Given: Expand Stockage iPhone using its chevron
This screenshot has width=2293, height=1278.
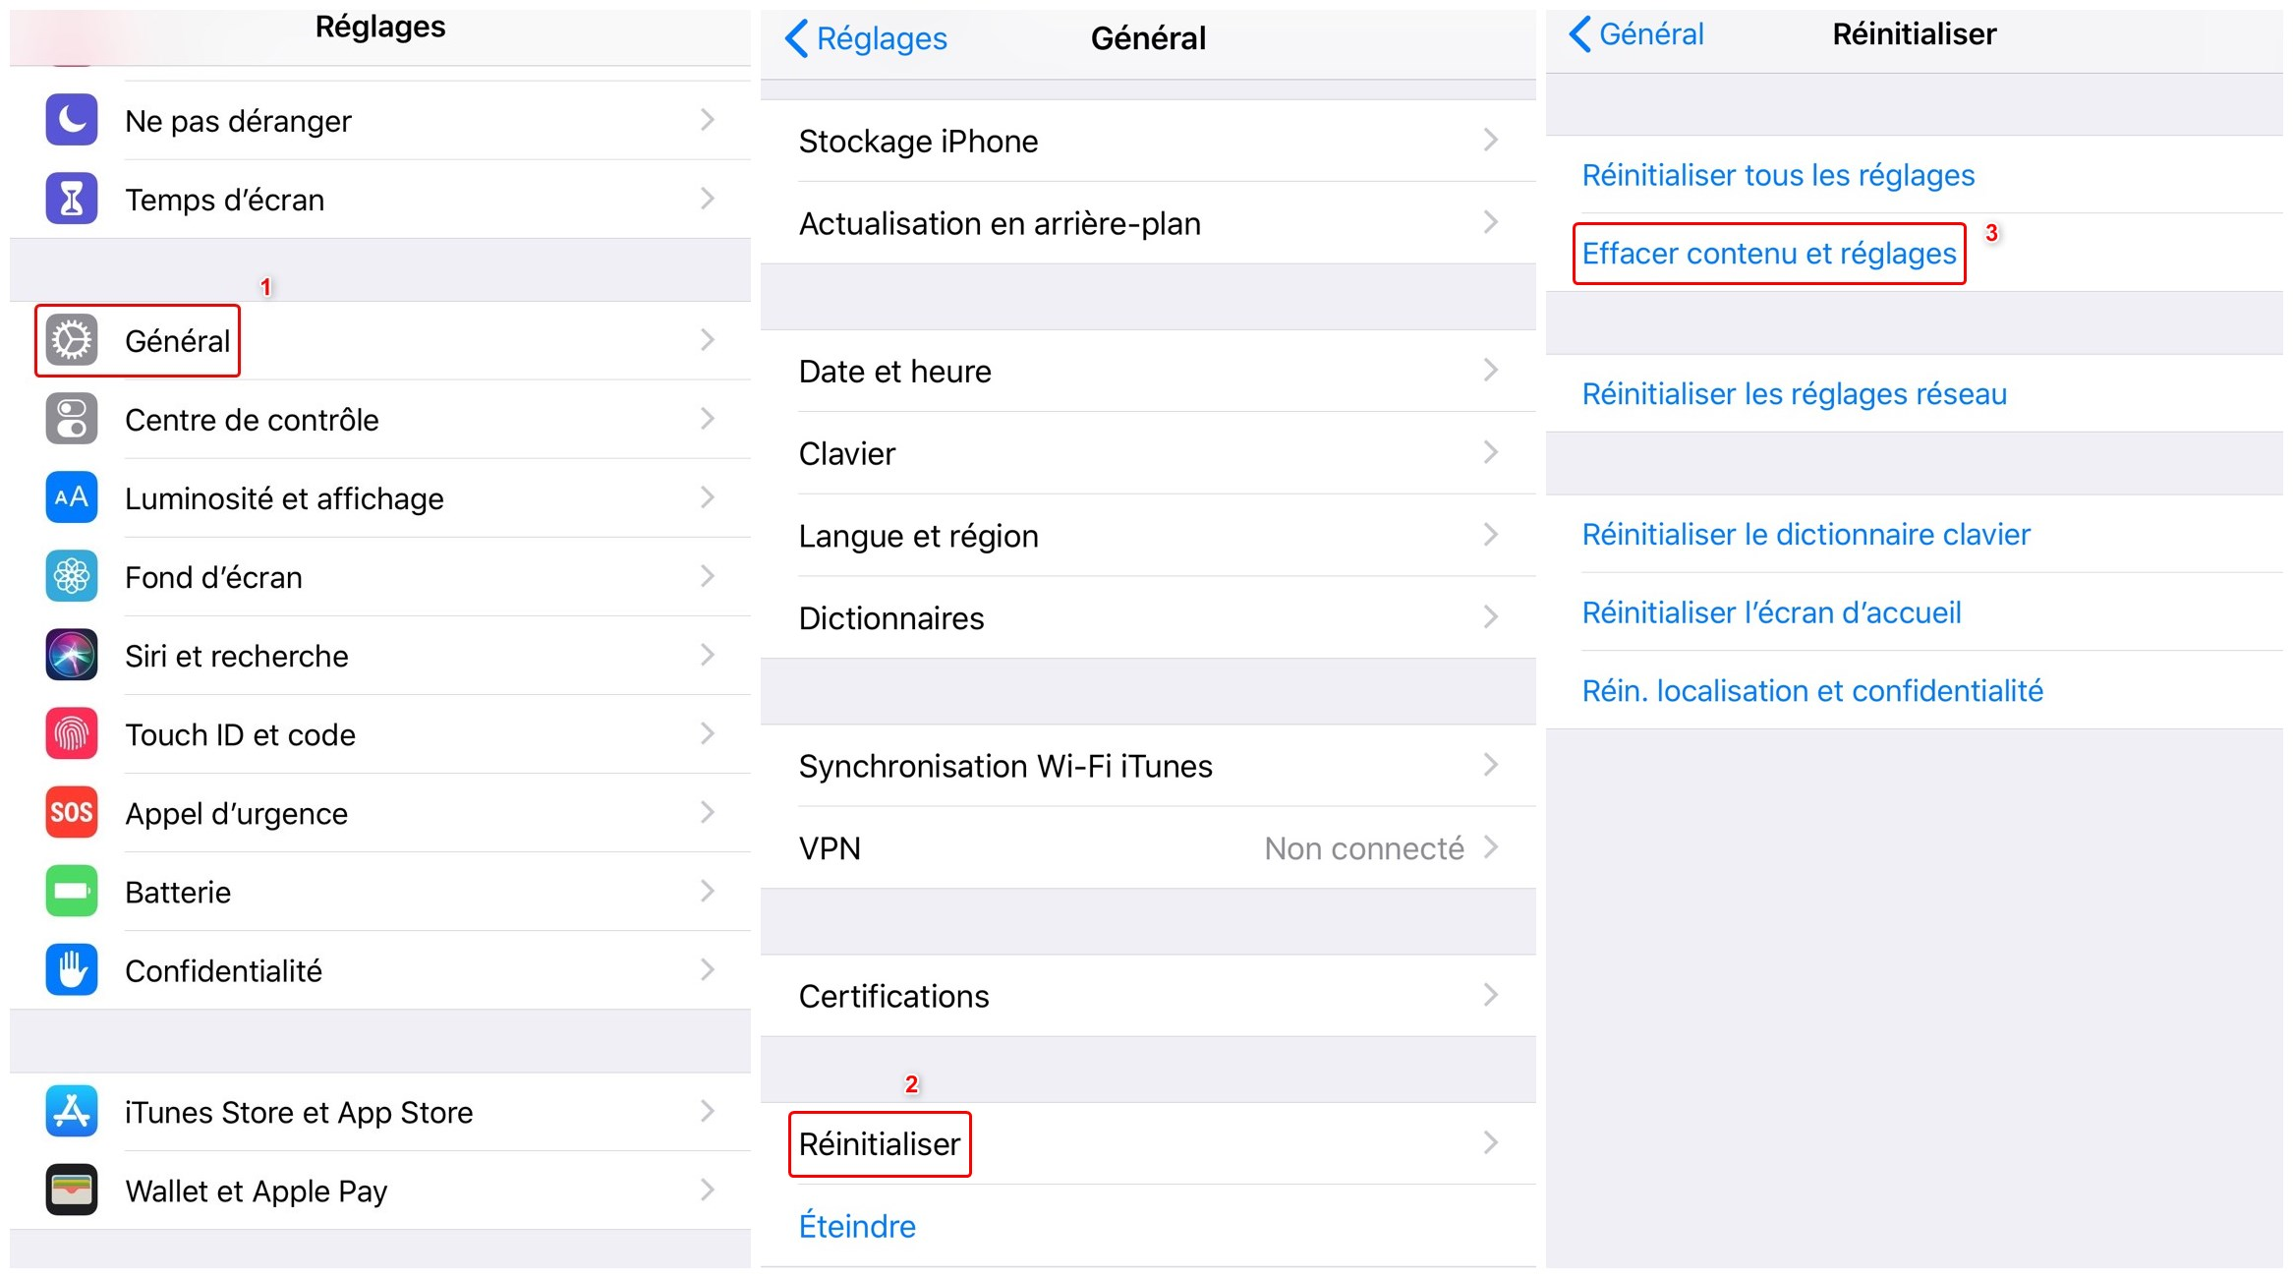Looking at the screenshot, I should [1490, 141].
